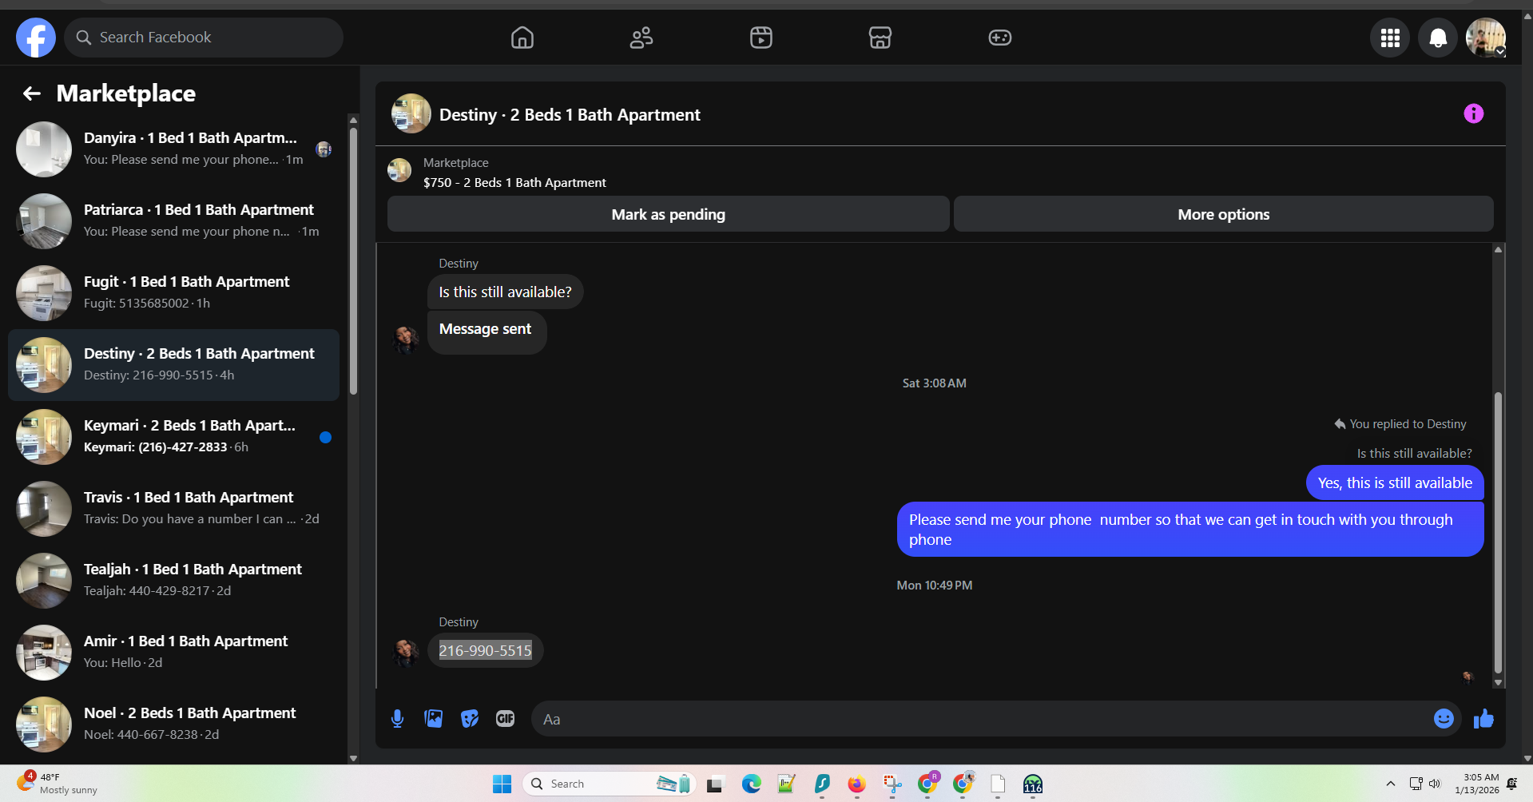Open the taskbar clock showing 3:05 AM

(1477, 784)
